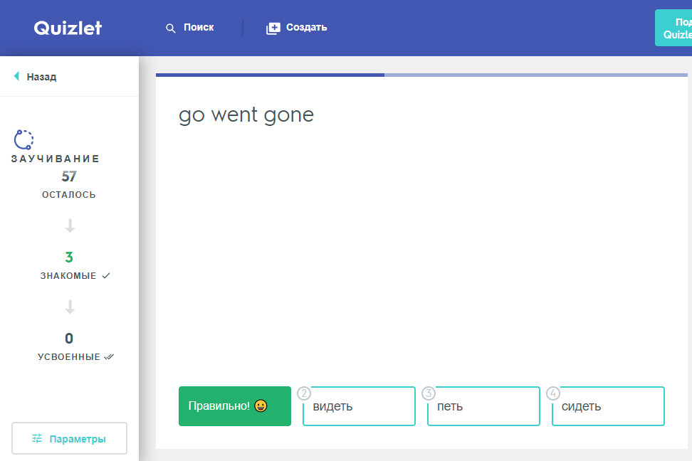This screenshot has height=461, width=692.
Task: Click the double checkmark next to УСВОЕННЫЕ
Action: click(109, 357)
